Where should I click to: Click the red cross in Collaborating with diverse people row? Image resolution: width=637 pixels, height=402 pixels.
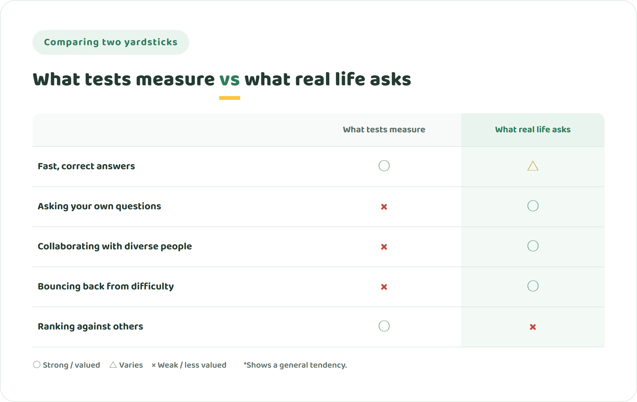(384, 247)
